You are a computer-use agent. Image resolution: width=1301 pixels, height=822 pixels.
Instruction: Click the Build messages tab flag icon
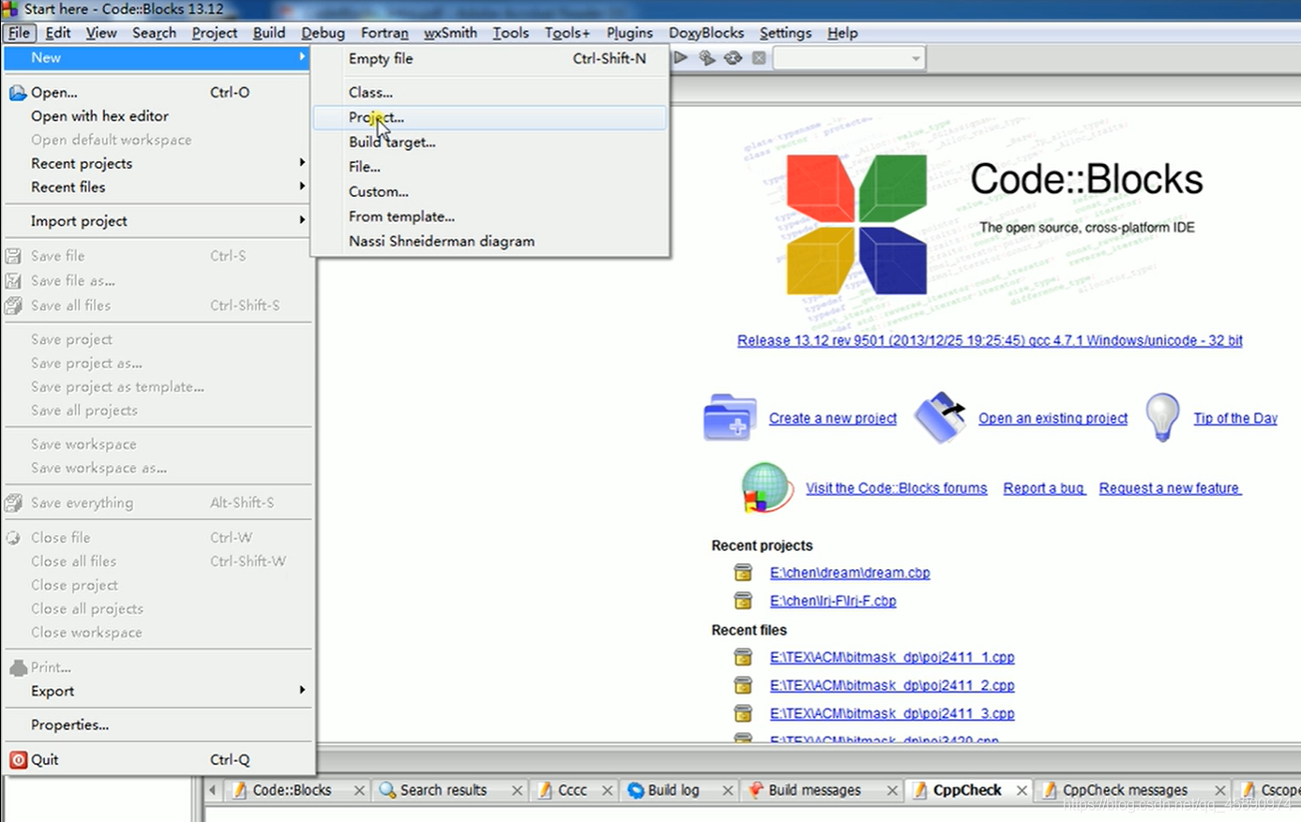pos(755,790)
